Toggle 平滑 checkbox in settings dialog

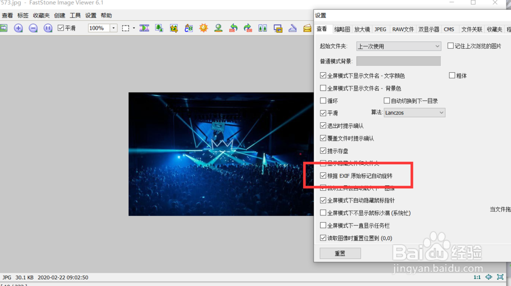[323, 113]
